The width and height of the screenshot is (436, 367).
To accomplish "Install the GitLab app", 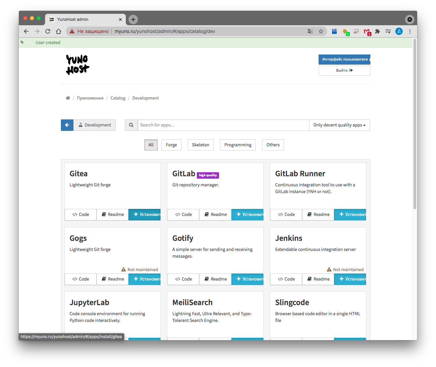I will pyautogui.click(x=247, y=215).
